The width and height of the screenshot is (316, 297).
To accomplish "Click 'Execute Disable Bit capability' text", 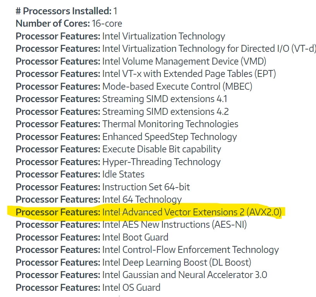I will (162, 149).
